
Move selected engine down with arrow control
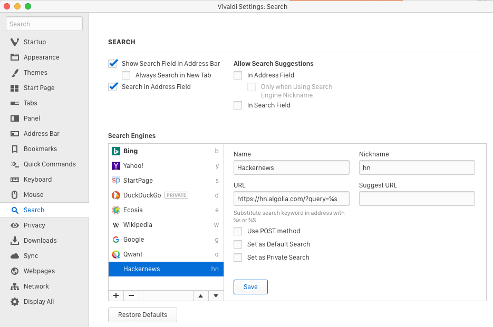[216, 295]
